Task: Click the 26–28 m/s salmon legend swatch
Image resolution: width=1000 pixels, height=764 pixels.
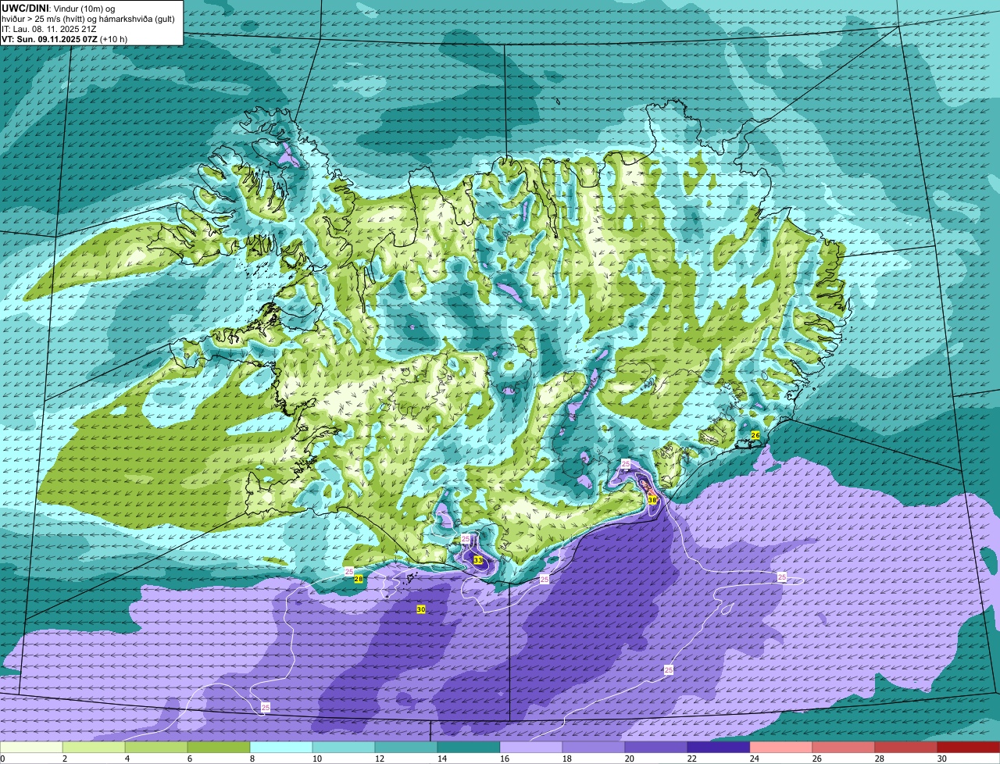Action: click(844, 747)
